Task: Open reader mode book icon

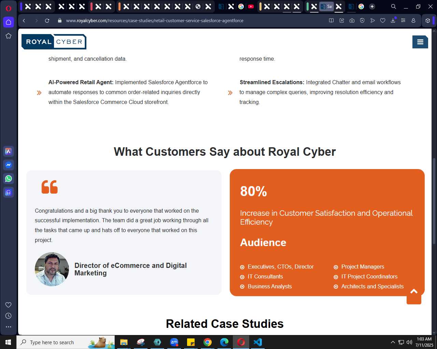Action: (x=331, y=20)
